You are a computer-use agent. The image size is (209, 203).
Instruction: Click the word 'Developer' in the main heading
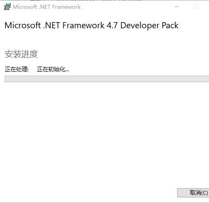140,26
